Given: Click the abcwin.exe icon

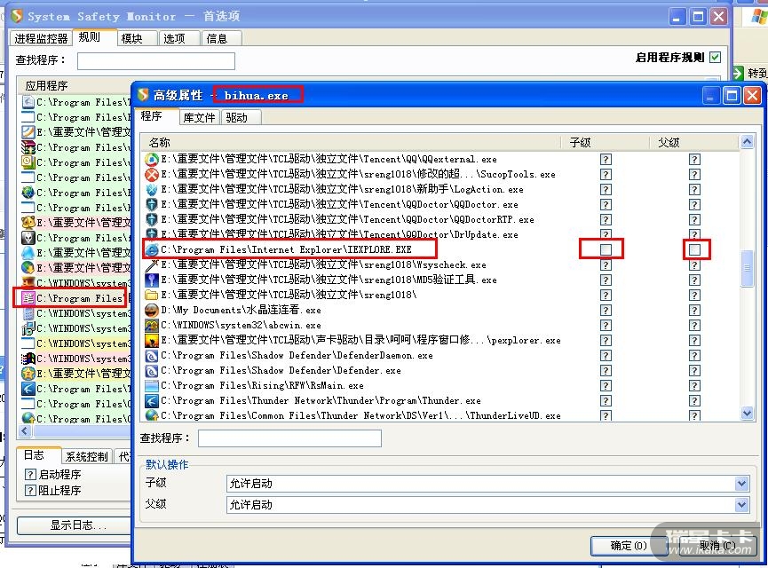Looking at the screenshot, I should click(152, 325).
